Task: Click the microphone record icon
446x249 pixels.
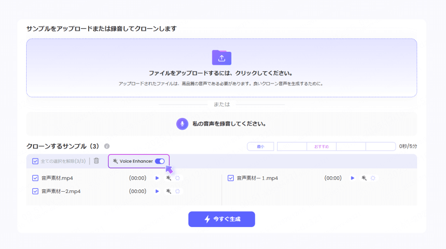Action: (182, 124)
